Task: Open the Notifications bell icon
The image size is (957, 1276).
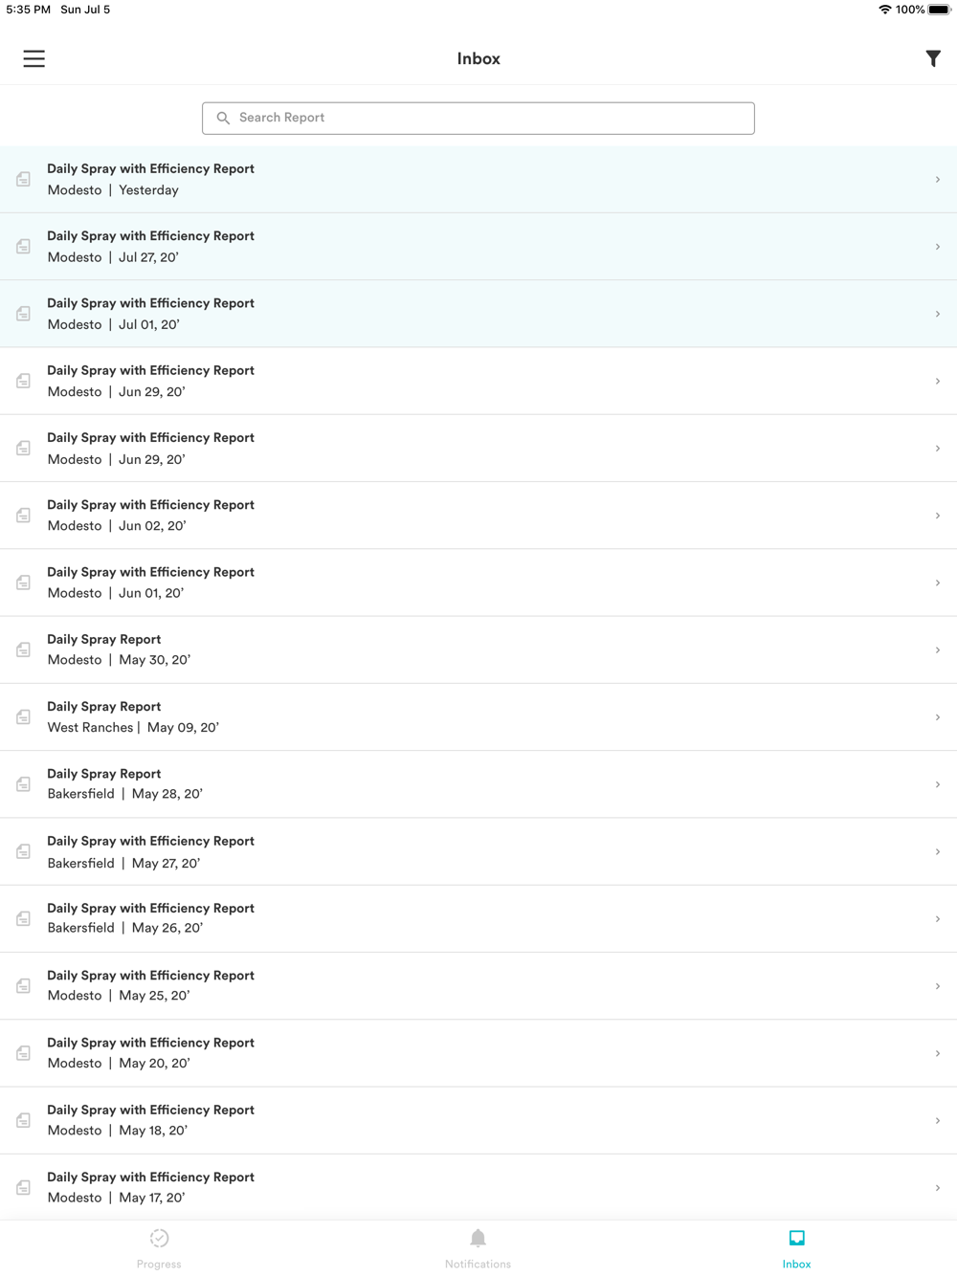Action: click(x=478, y=1238)
